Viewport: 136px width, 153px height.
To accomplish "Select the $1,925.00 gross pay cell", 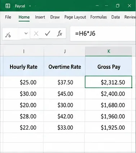I will tap(109, 127).
